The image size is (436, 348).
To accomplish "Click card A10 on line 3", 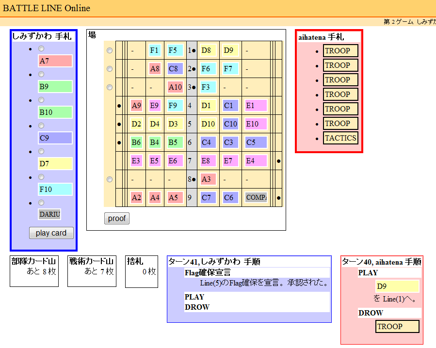I will click(x=175, y=87).
